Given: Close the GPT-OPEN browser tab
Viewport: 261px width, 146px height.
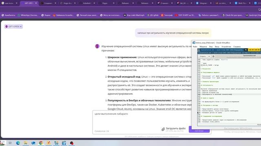Looking at the screenshot, I should (x=36, y=3).
